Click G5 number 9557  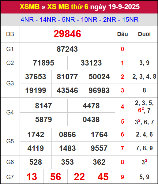pos(99,148)
